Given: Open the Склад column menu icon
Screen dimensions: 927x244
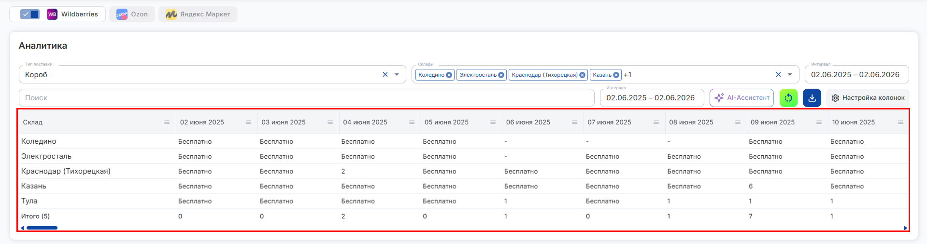Looking at the screenshot, I should point(167,122).
